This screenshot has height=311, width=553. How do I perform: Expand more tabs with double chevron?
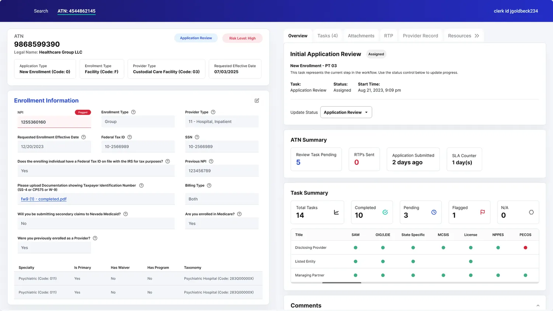pyautogui.click(x=477, y=36)
